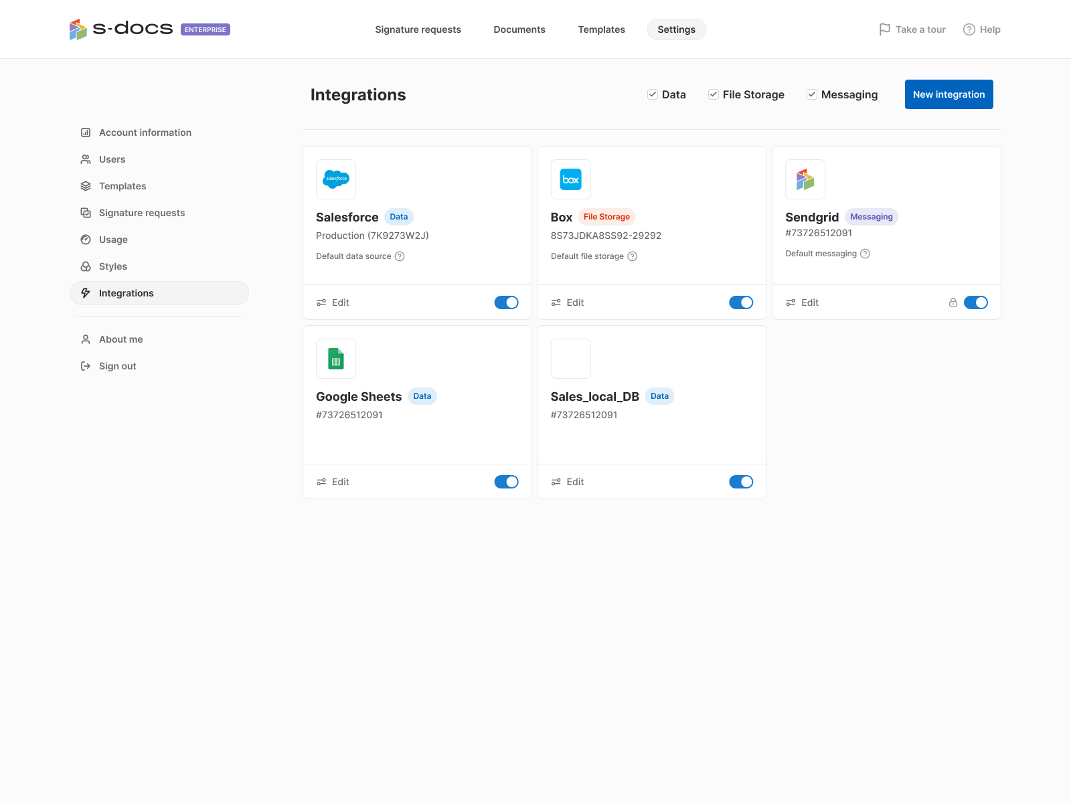
Task: Click the Integrations lightning icon
Action: pyautogui.click(x=86, y=293)
